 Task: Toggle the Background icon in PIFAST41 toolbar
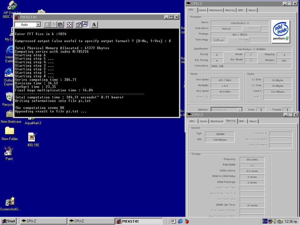click(x=85, y=25)
